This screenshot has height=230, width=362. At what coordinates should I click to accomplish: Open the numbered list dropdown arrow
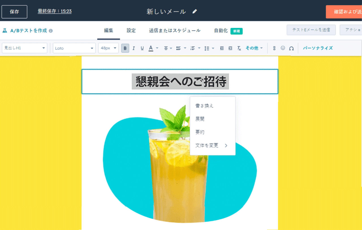[x=199, y=48]
